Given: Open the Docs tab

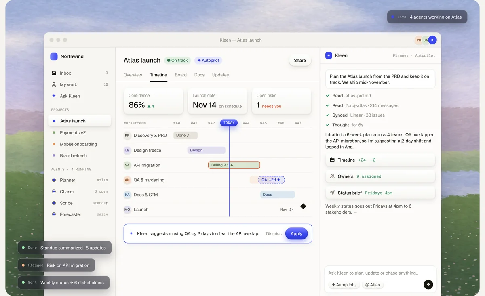Looking at the screenshot, I should (x=199, y=75).
